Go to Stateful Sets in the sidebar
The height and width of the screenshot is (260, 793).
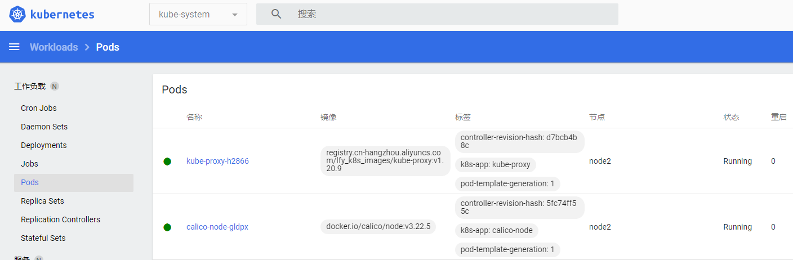tap(43, 238)
